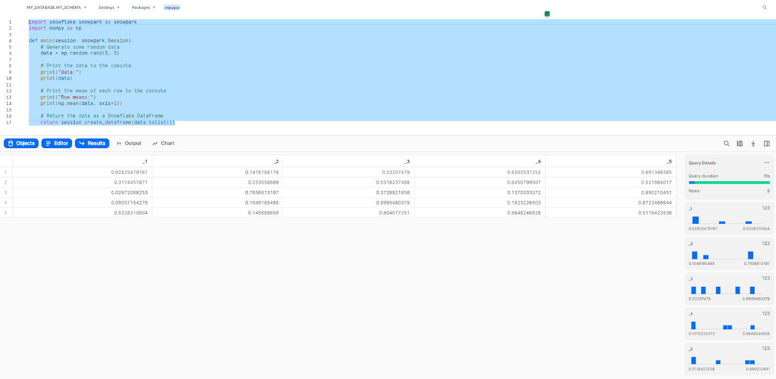Select the _2 column header
Image resolution: width=776 pixels, height=379 pixels.
click(218, 161)
